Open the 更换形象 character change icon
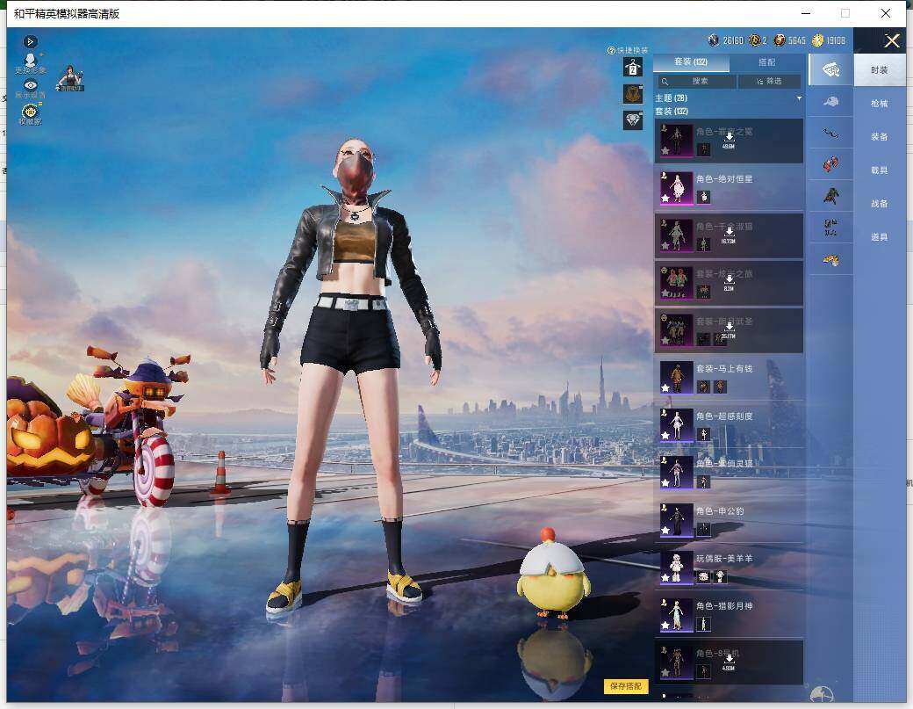This screenshot has height=709, width=913. point(30,62)
